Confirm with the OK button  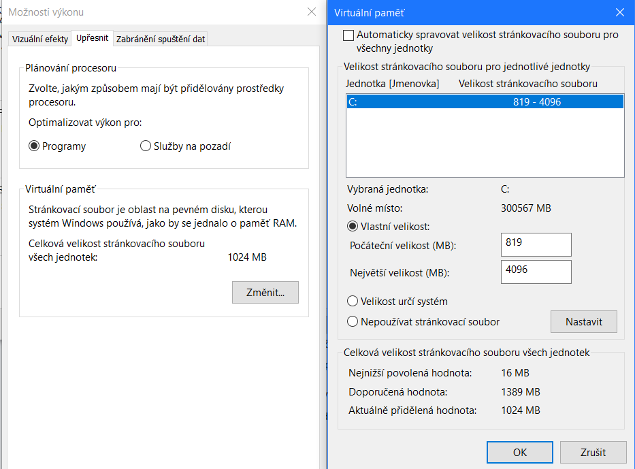[519, 452]
